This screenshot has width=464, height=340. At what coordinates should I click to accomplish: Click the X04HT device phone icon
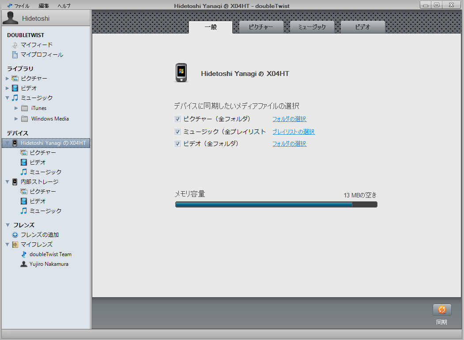[14, 143]
